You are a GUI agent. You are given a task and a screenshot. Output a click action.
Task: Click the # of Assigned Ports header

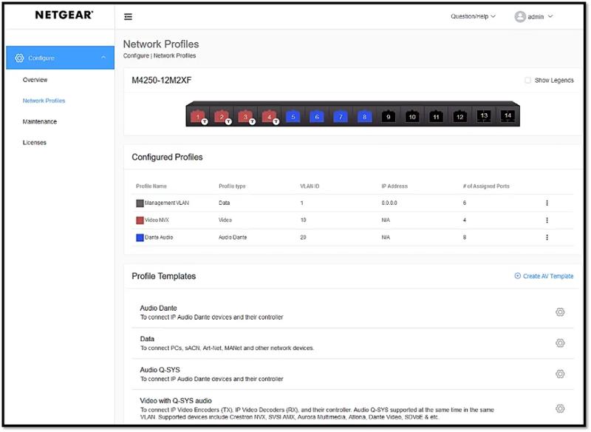[x=486, y=186]
